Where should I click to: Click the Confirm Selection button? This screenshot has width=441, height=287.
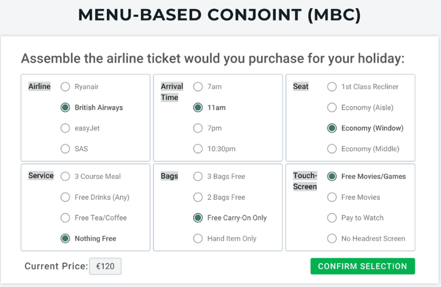(362, 266)
